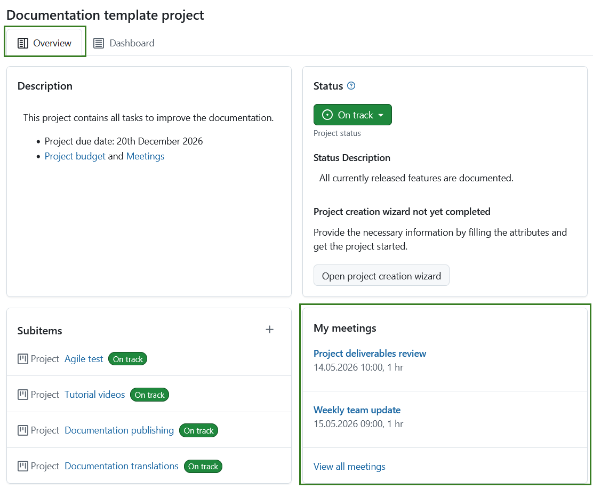Select '15.05.2026 09:00, 1 hr' meeting time
This screenshot has width=593, height=489.
click(x=358, y=424)
